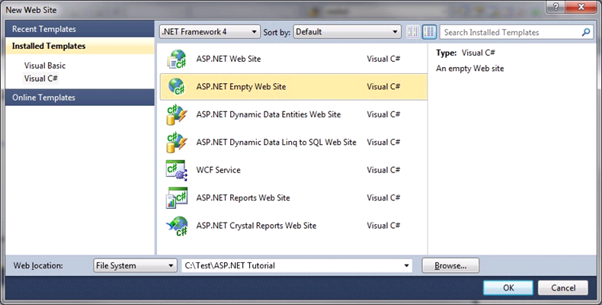602x305 pixels.
Task: Select the 'WCF Service' template name
Action: point(218,170)
